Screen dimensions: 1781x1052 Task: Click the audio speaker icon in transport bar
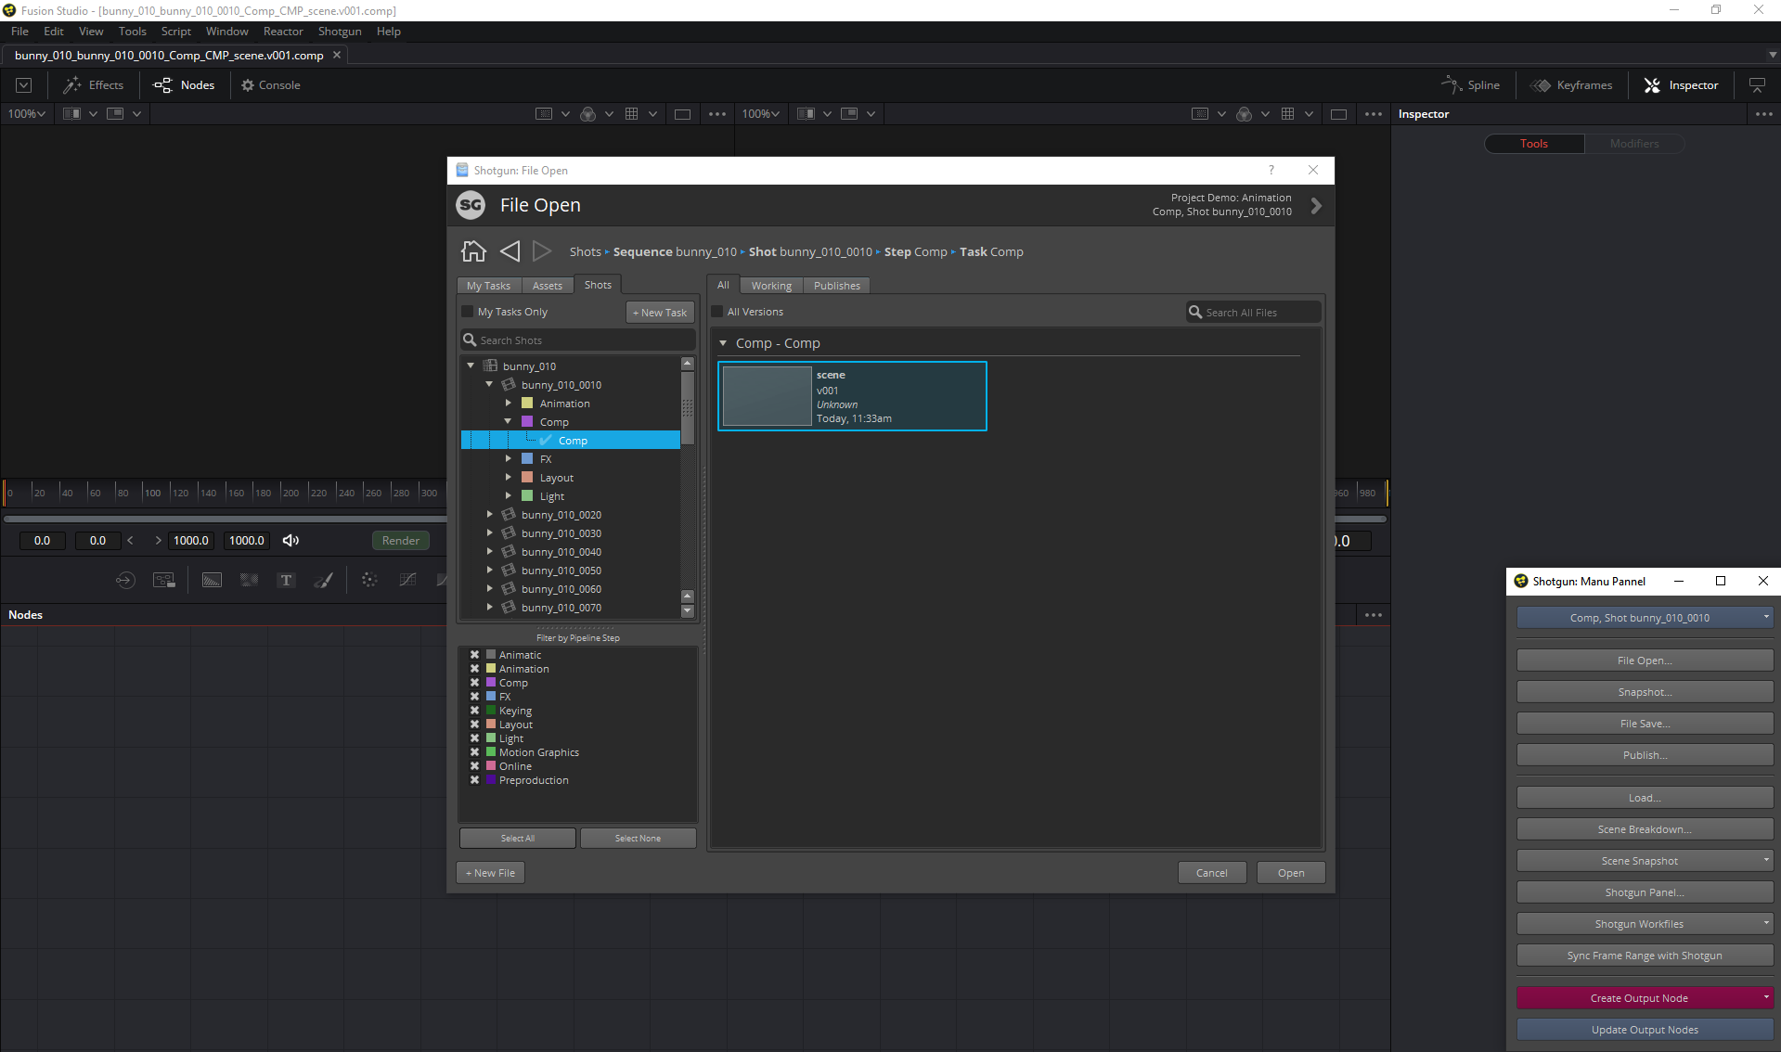290,541
